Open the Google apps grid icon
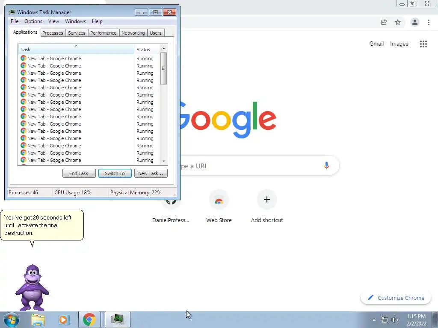This screenshot has width=438, height=328. pos(423,44)
